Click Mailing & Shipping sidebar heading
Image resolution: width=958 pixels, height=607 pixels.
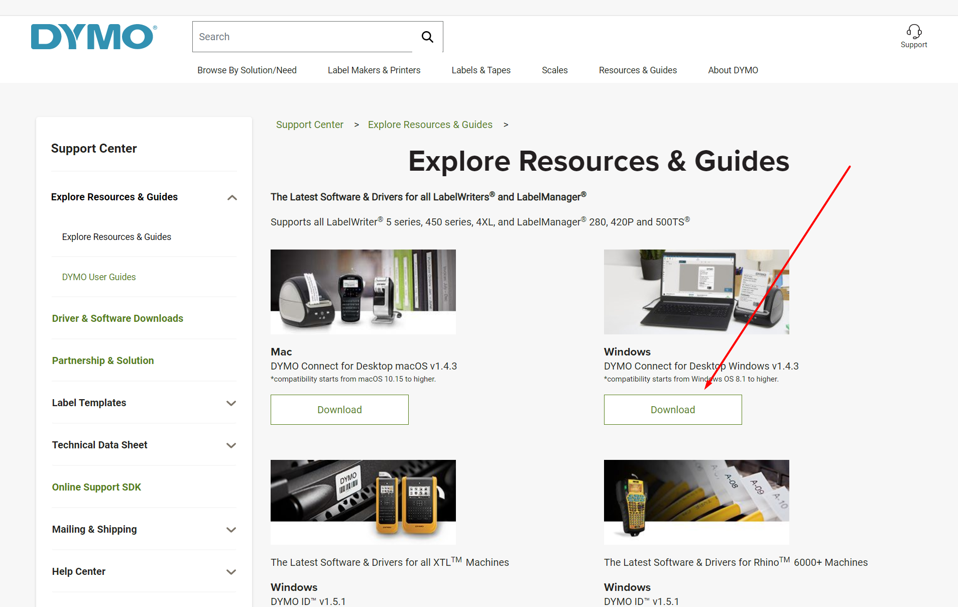tap(94, 529)
